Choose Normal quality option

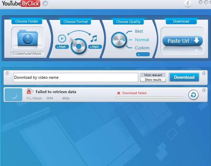tap(142, 40)
